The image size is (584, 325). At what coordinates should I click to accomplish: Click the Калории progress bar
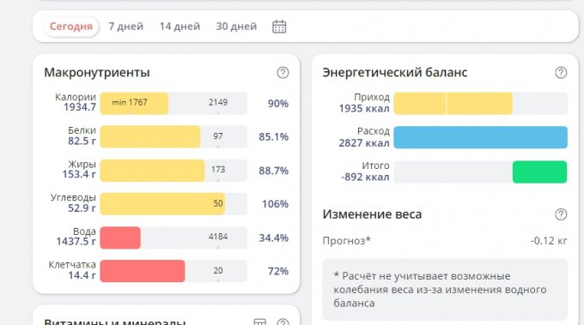(x=173, y=104)
